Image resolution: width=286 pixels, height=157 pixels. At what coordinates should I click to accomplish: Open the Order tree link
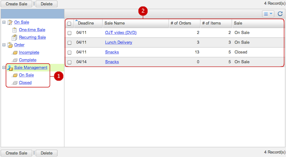pos(19,45)
